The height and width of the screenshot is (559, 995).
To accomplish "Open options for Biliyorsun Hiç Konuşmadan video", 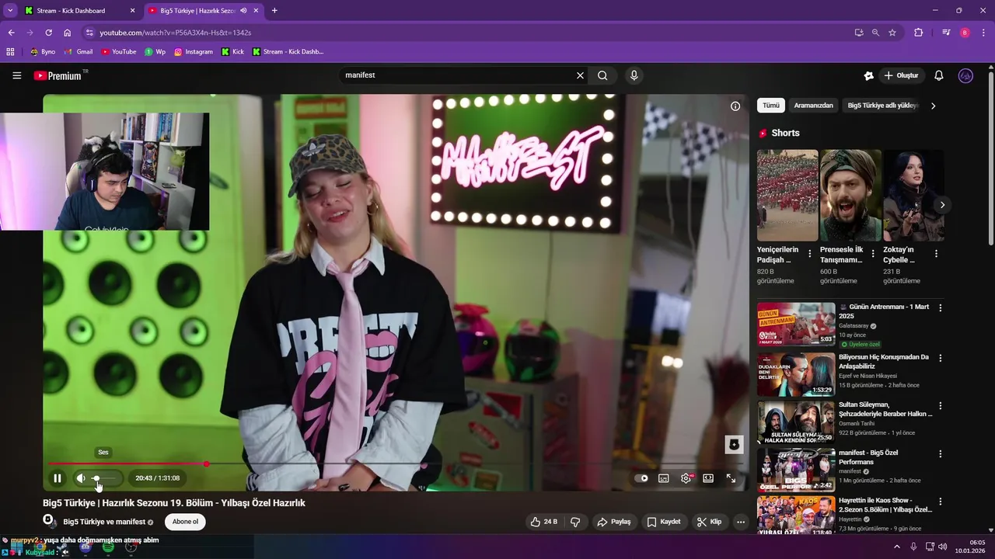I will (x=940, y=358).
